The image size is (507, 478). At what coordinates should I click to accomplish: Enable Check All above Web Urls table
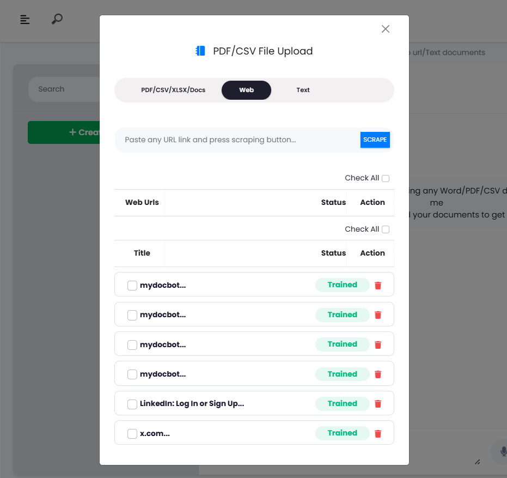coord(386,178)
